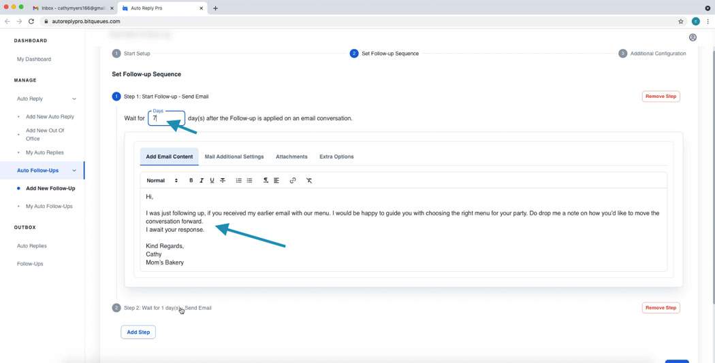The width and height of the screenshot is (715, 363).
Task: Open the user account profile icon
Action: [x=693, y=37]
